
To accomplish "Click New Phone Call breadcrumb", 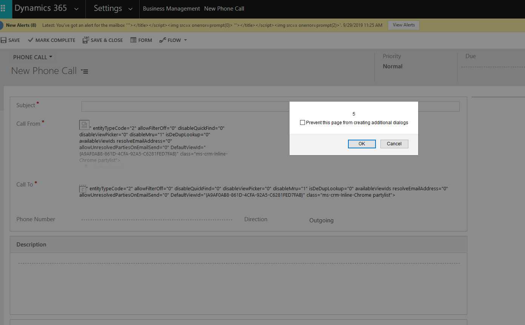I will tap(224, 8).
